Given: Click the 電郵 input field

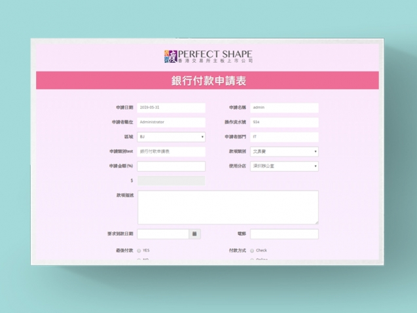Looking at the screenshot, I should [x=284, y=234].
